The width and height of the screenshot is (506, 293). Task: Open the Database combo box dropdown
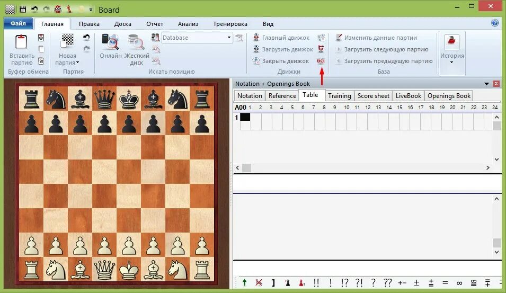click(229, 38)
